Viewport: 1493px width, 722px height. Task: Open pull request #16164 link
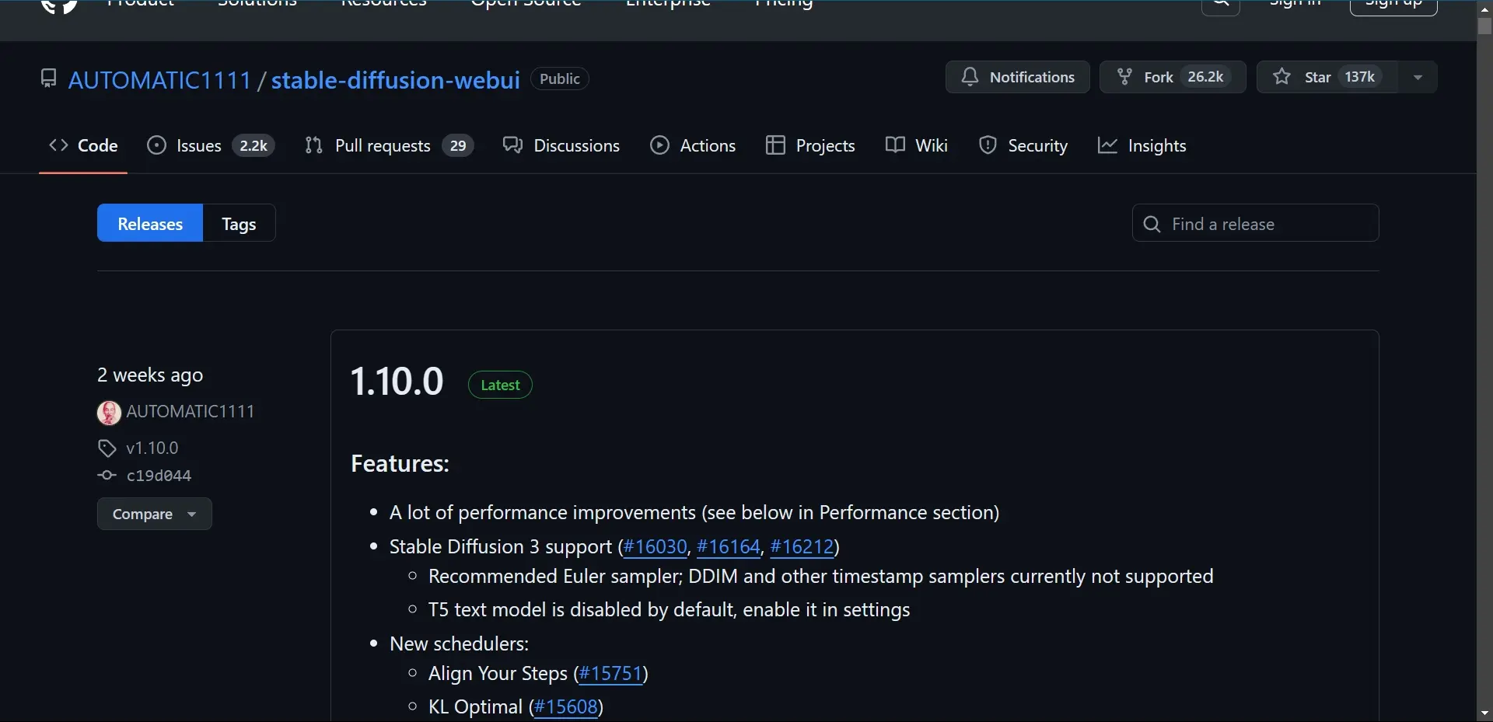pyautogui.click(x=729, y=547)
